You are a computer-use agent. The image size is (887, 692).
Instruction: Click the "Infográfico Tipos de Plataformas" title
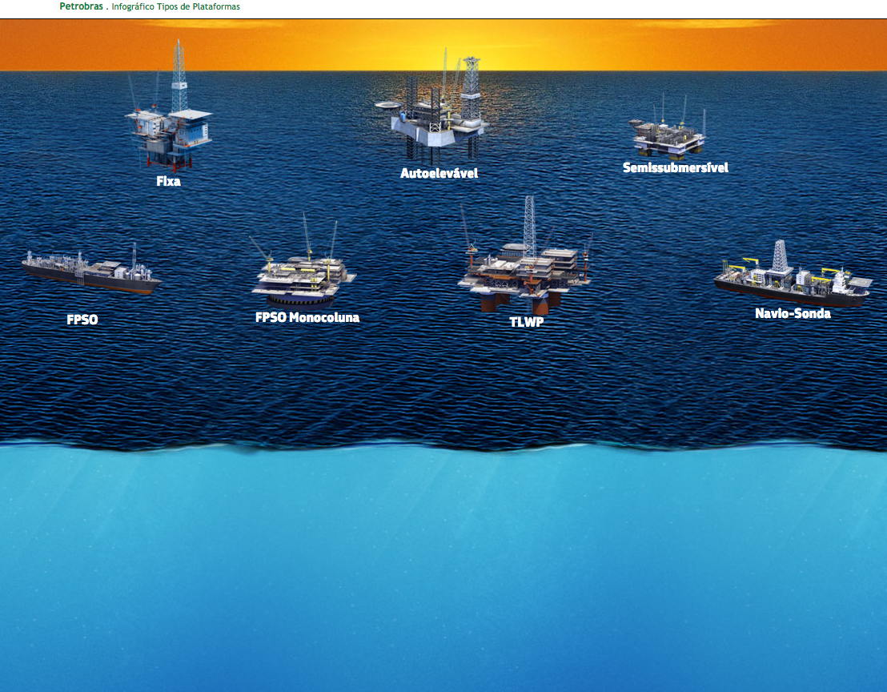tap(175, 6)
